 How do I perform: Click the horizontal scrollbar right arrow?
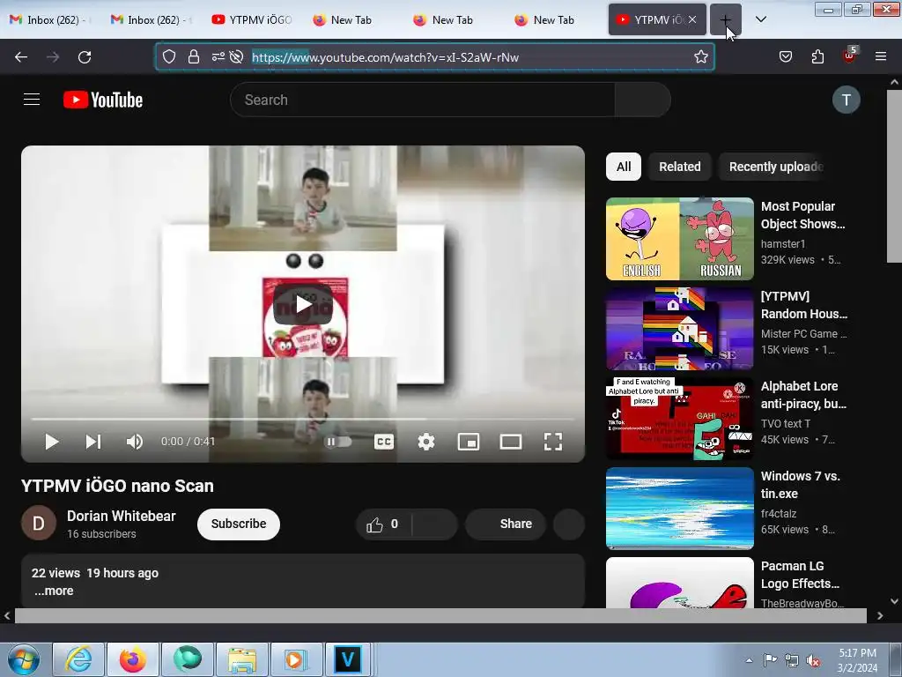[880, 615]
